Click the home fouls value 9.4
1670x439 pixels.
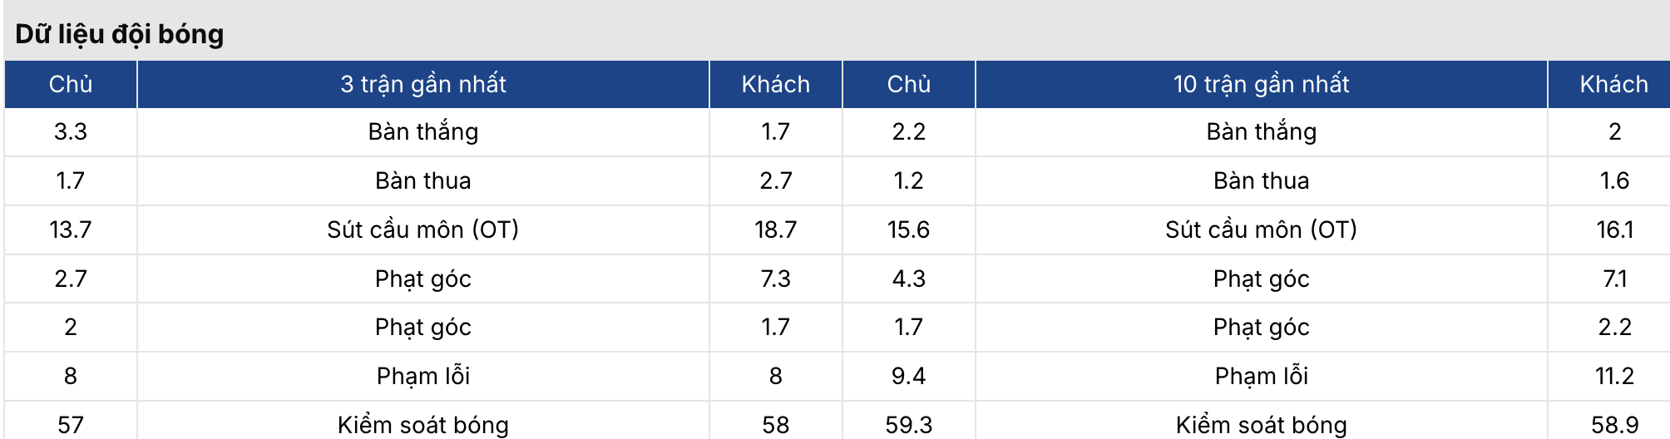[x=908, y=376]
